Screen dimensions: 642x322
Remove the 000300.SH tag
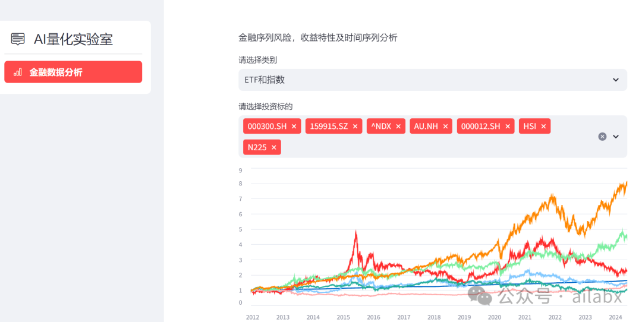click(294, 127)
